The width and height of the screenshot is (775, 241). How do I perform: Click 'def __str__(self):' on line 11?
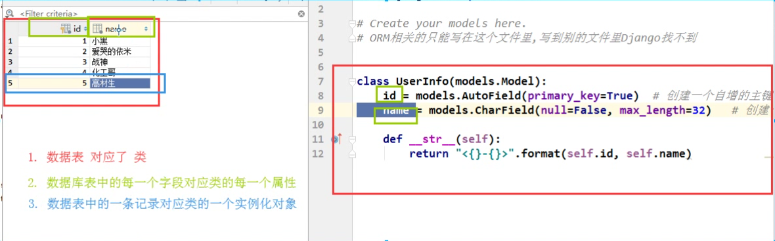click(x=442, y=140)
